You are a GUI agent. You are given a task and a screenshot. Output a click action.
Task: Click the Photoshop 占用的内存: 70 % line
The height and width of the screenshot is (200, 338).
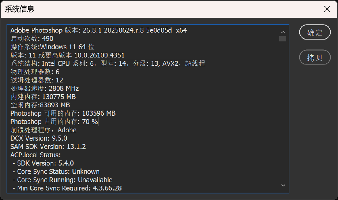(x=54, y=122)
